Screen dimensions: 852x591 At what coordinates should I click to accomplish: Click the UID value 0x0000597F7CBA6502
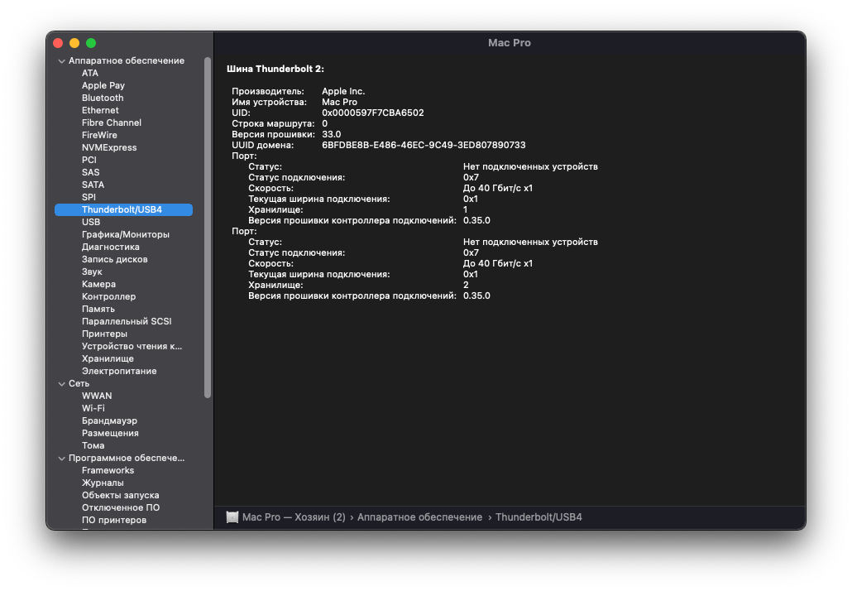[x=373, y=113]
